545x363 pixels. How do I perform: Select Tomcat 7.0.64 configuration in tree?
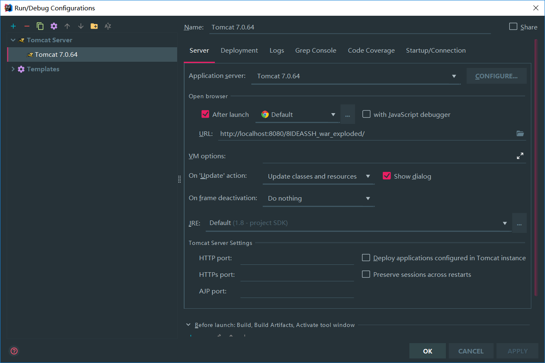click(92, 55)
